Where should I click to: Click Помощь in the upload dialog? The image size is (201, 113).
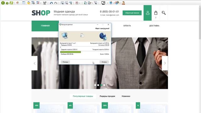coord(65,62)
